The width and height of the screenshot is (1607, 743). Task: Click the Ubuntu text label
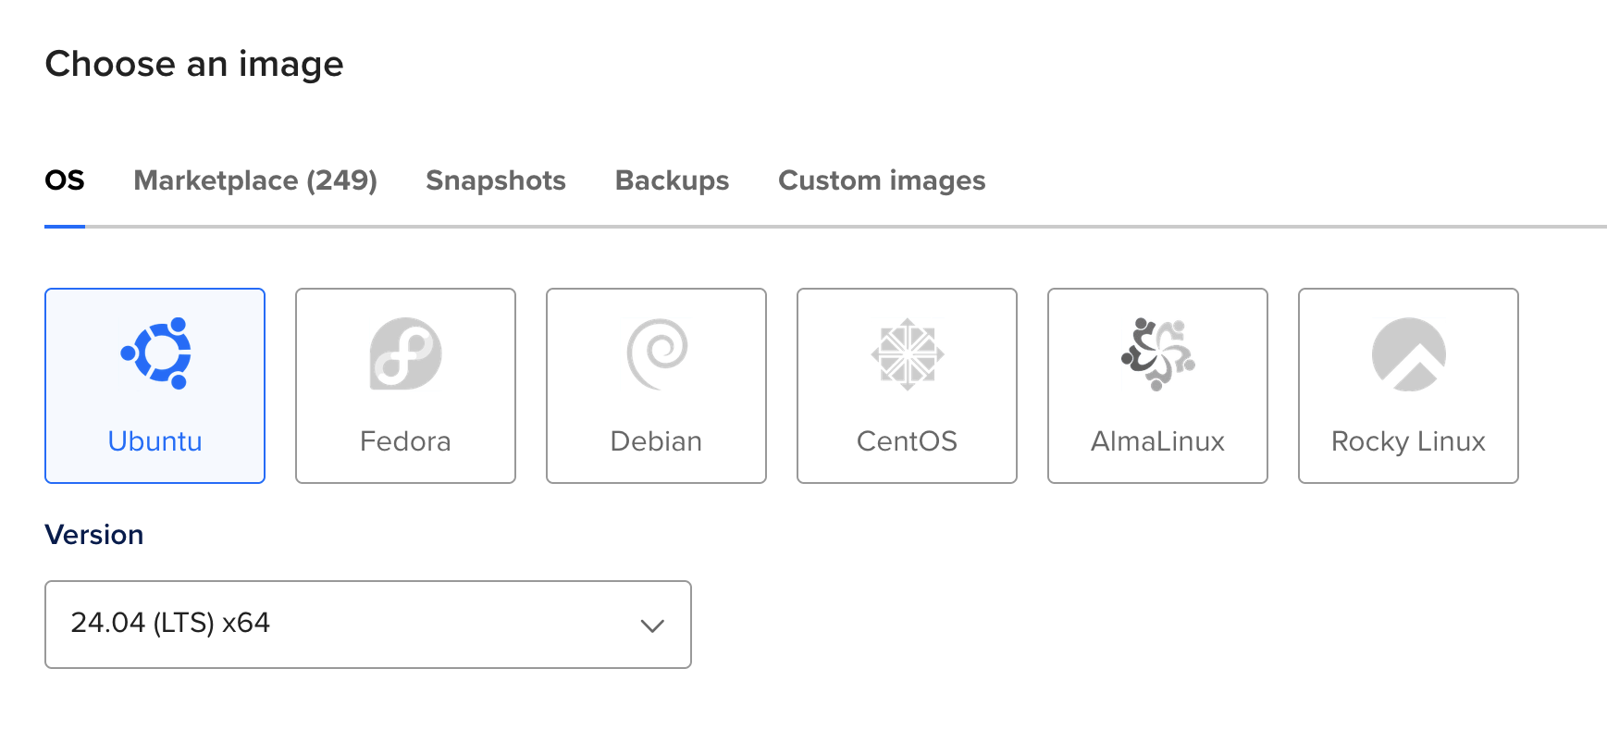[155, 441]
